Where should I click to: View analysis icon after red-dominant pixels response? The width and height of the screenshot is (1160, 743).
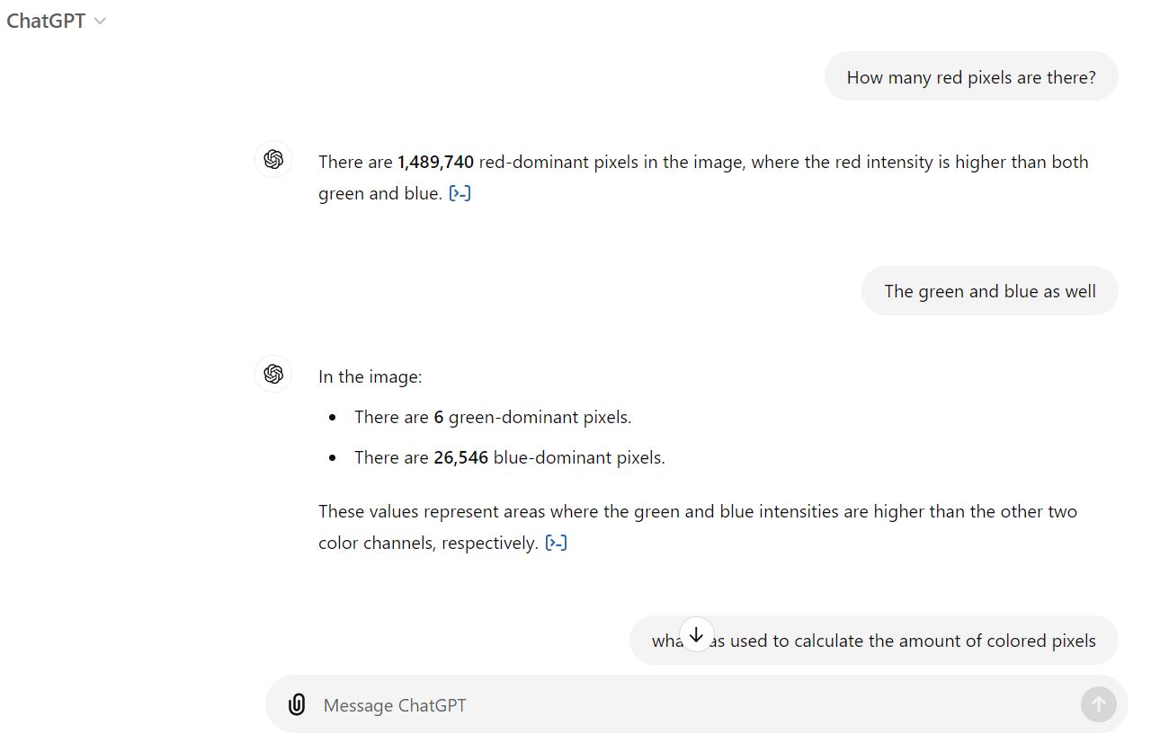pyautogui.click(x=460, y=193)
